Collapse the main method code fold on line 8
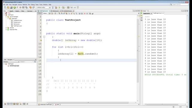Screen dimensions: 192x108 pos(44,37)
